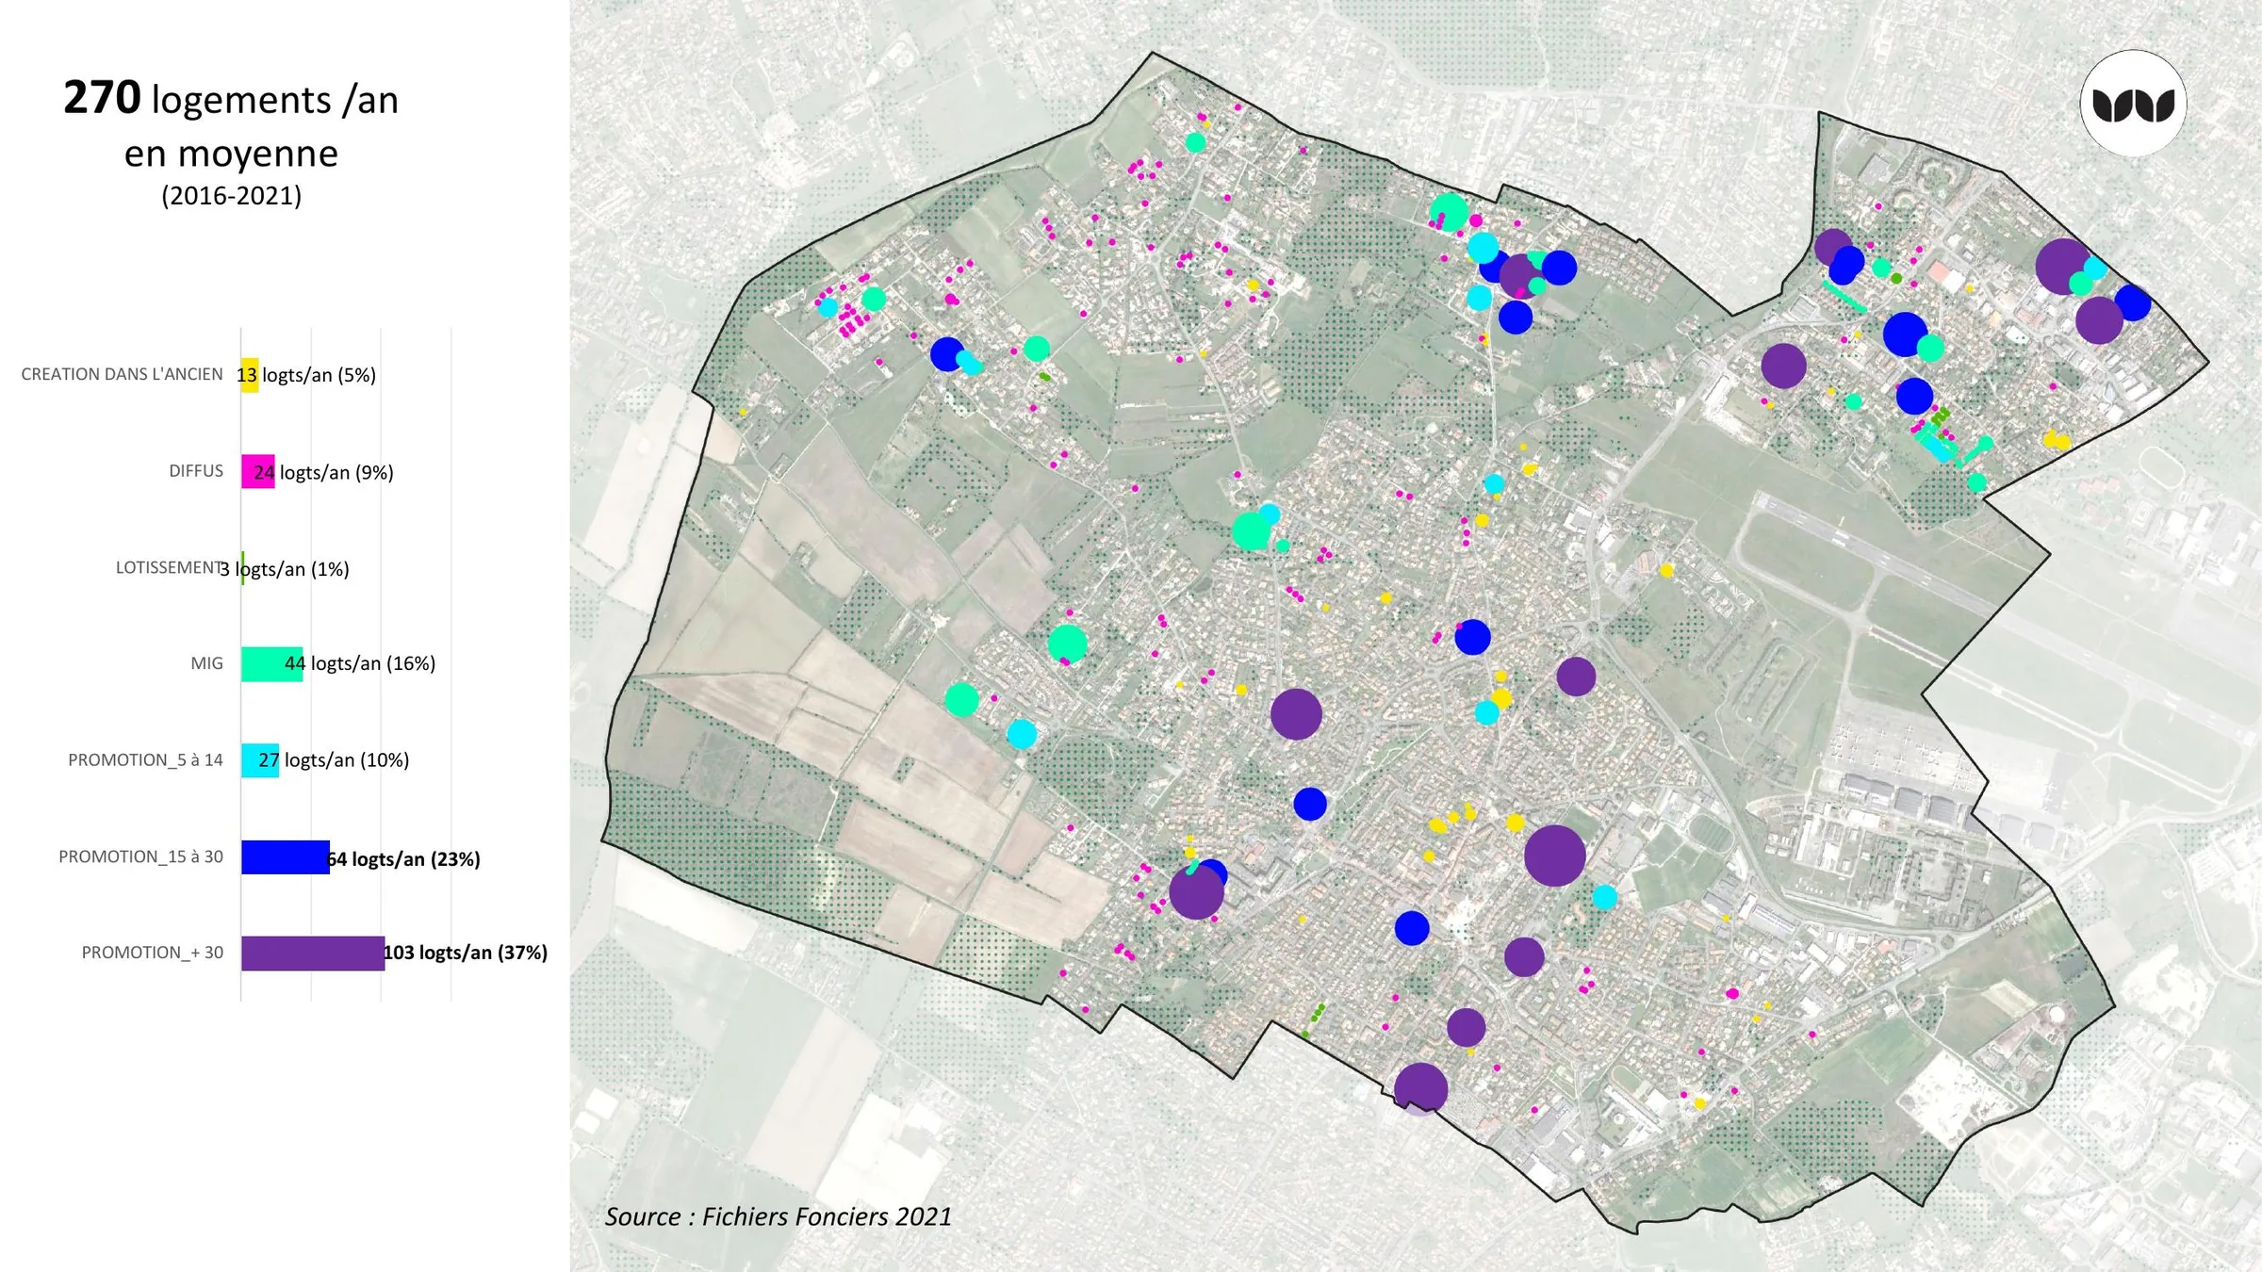The width and height of the screenshot is (2262, 1272).
Task: Click the '27 logts/an (10%)' value
Action: pyautogui.click(x=334, y=760)
